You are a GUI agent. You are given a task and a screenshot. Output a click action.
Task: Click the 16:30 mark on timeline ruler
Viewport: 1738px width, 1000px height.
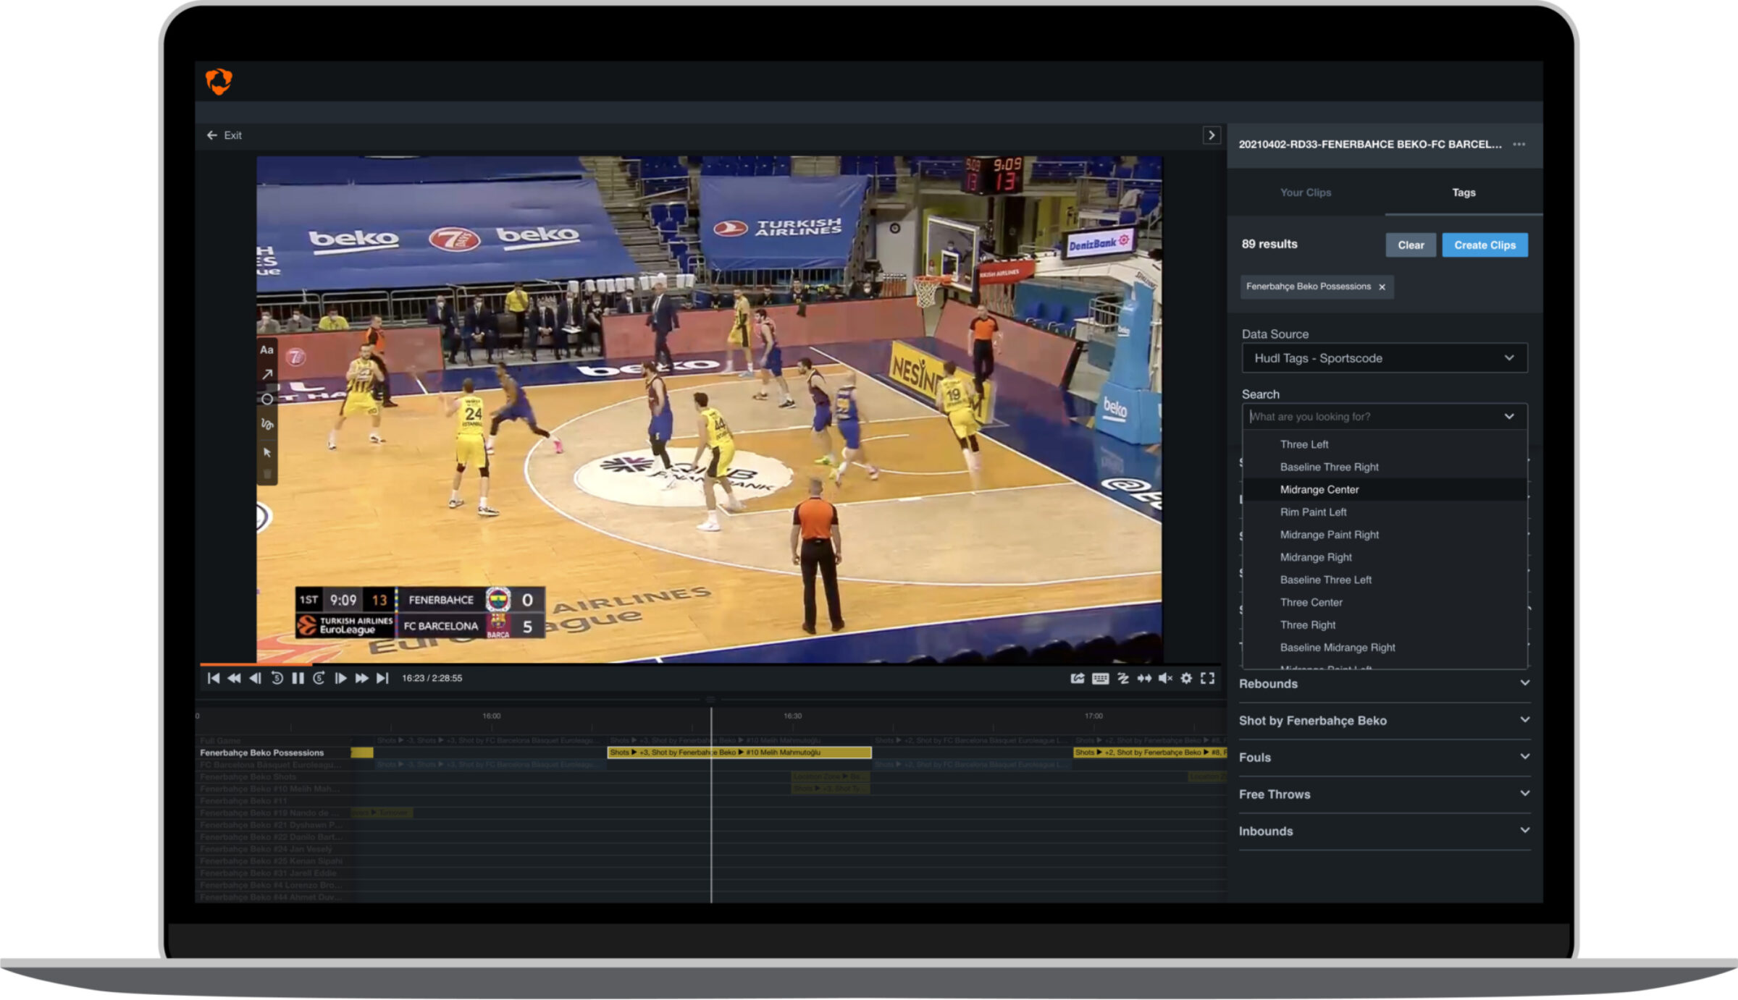[792, 716]
